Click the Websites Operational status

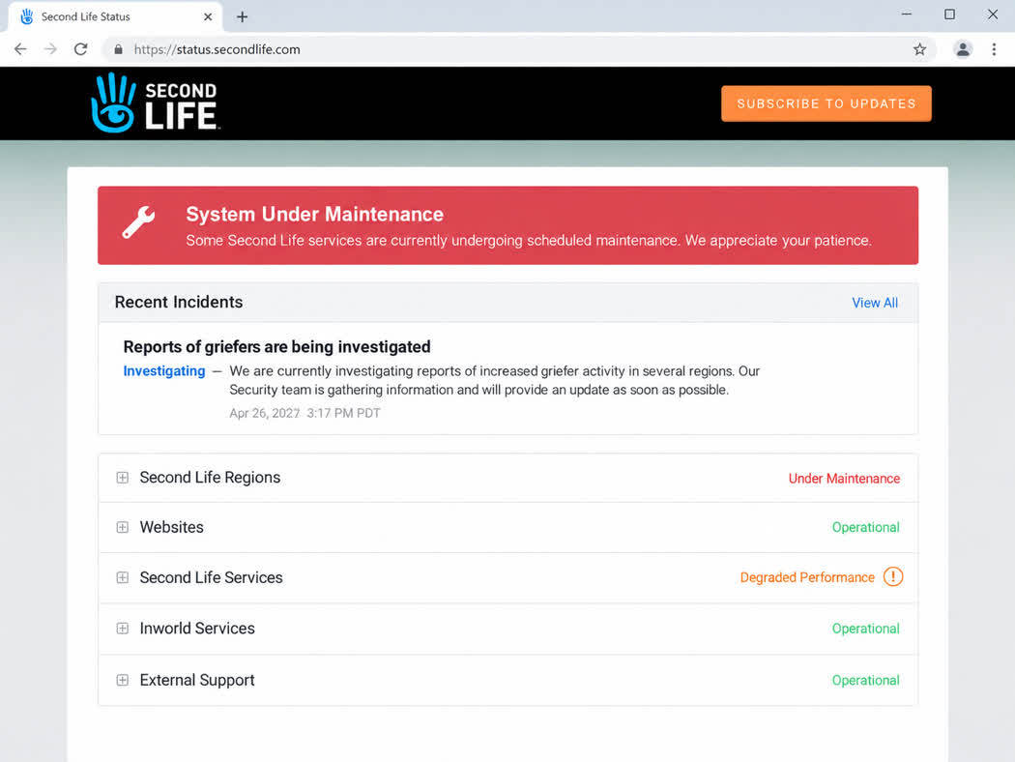coord(865,527)
